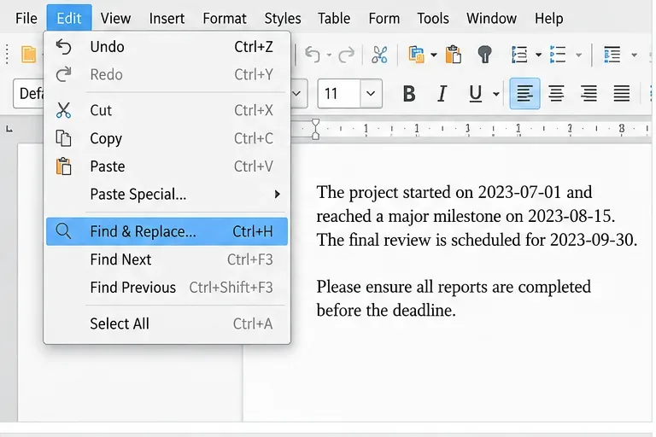Open the outline format dropdown arrow
The image size is (656, 437).
(635, 55)
